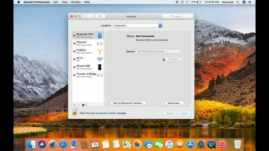Open iBooks icon in Dock
Image resolution: width=269 pixels, height=151 pixels.
pyautogui.click(x=179, y=144)
